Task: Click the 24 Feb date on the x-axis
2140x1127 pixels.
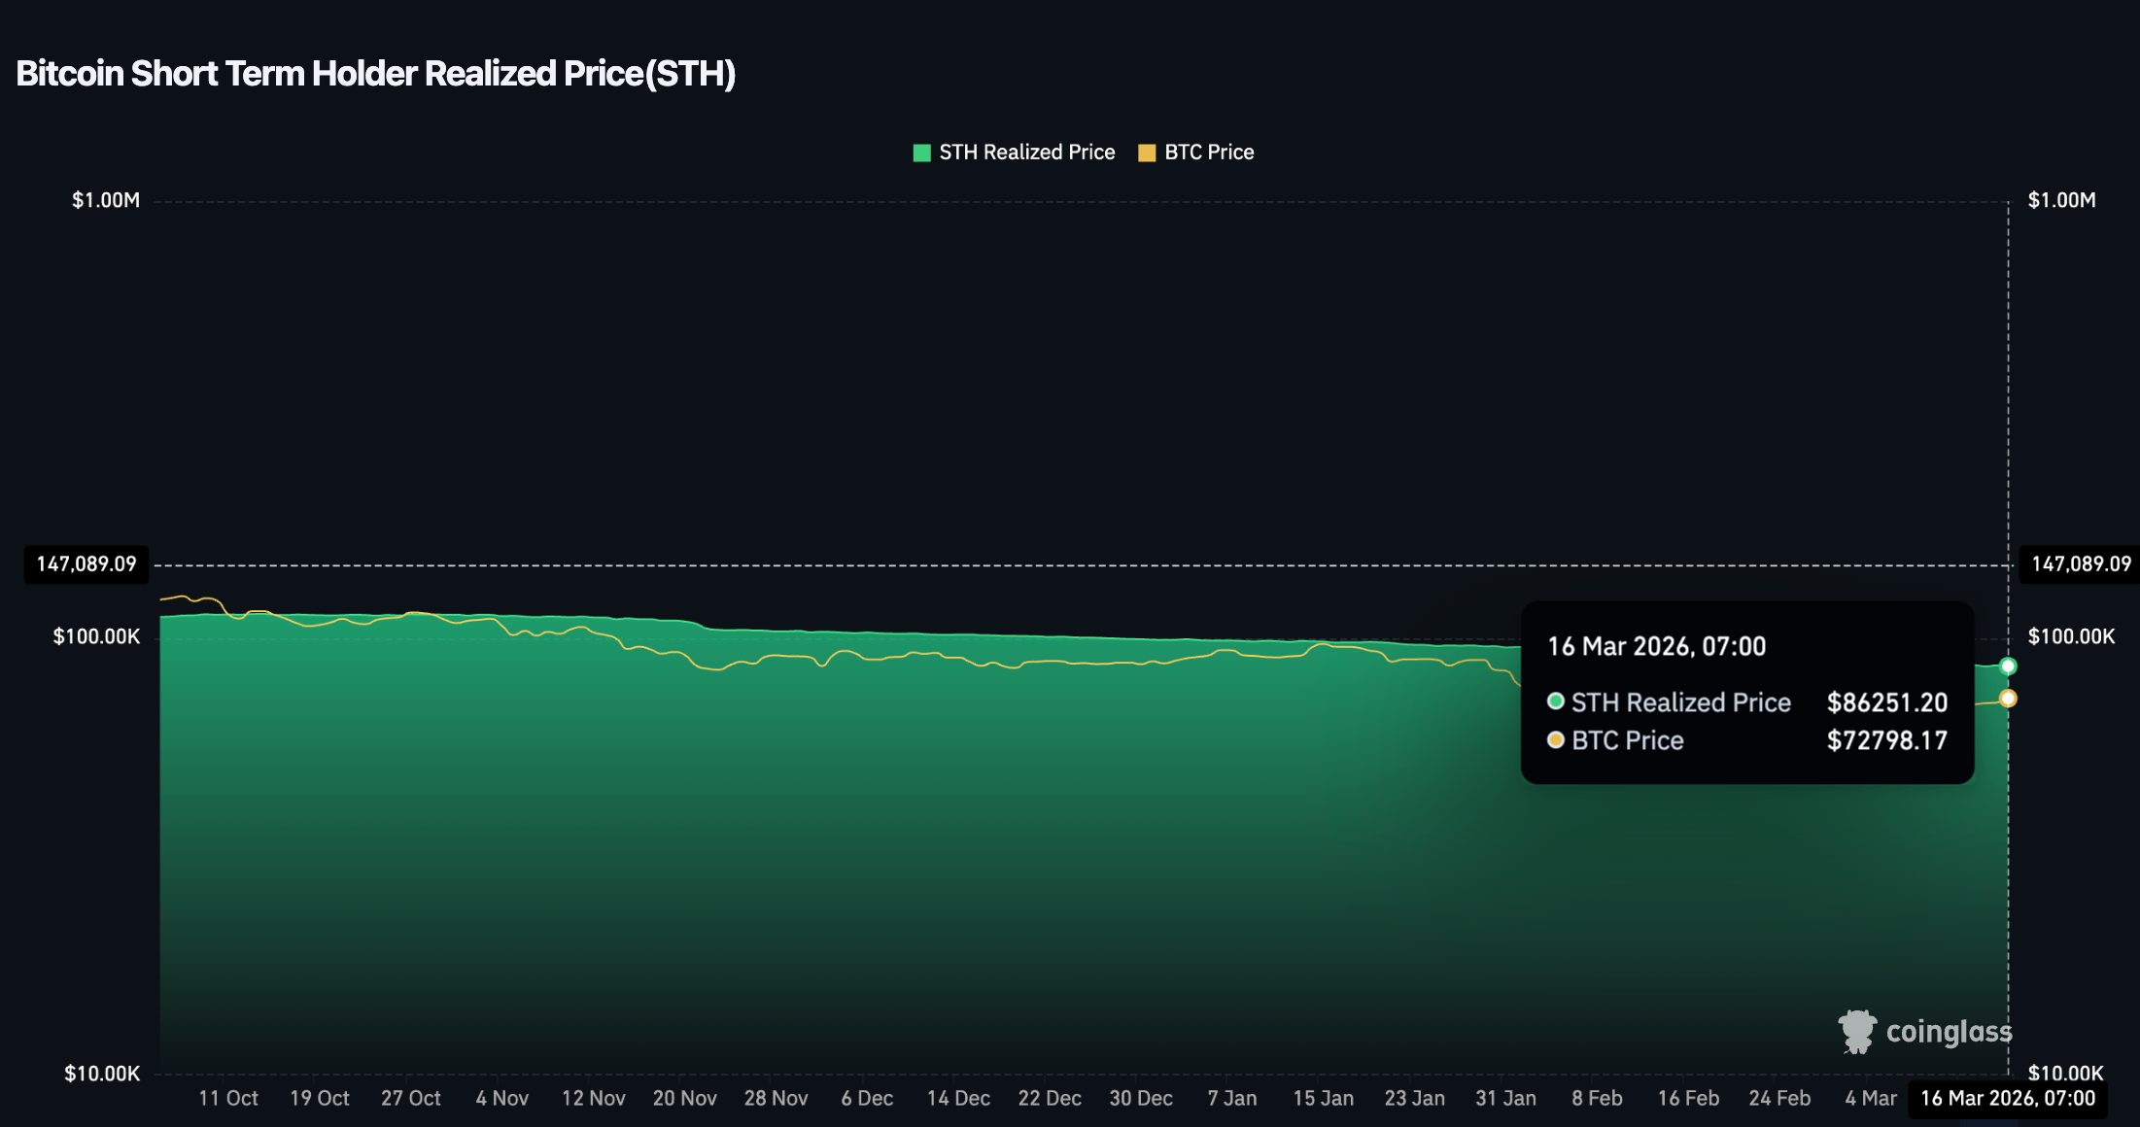Action: coord(1779,1098)
